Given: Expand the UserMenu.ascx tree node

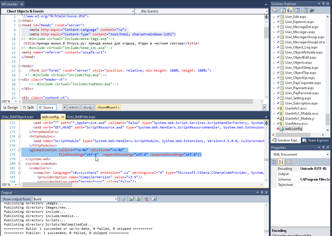Looking at the screenshot, I should tap(274, 124).
